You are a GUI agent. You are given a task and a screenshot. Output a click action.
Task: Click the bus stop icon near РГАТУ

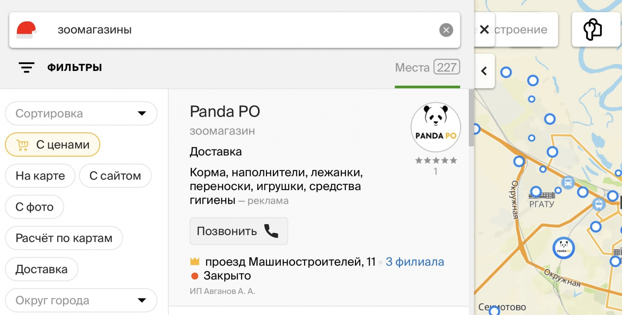[568, 182]
